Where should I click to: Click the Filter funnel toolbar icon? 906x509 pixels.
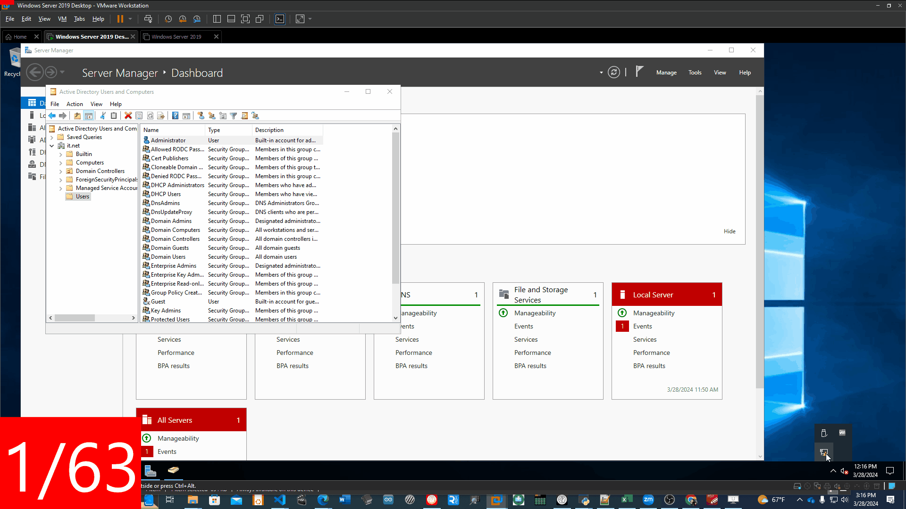234,115
